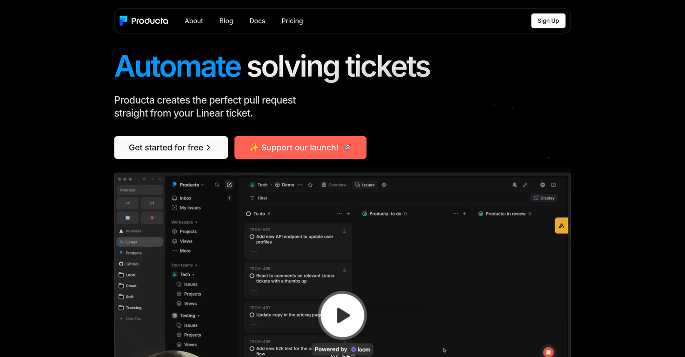Click the Support our launch button
685x357 pixels.
point(300,147)
